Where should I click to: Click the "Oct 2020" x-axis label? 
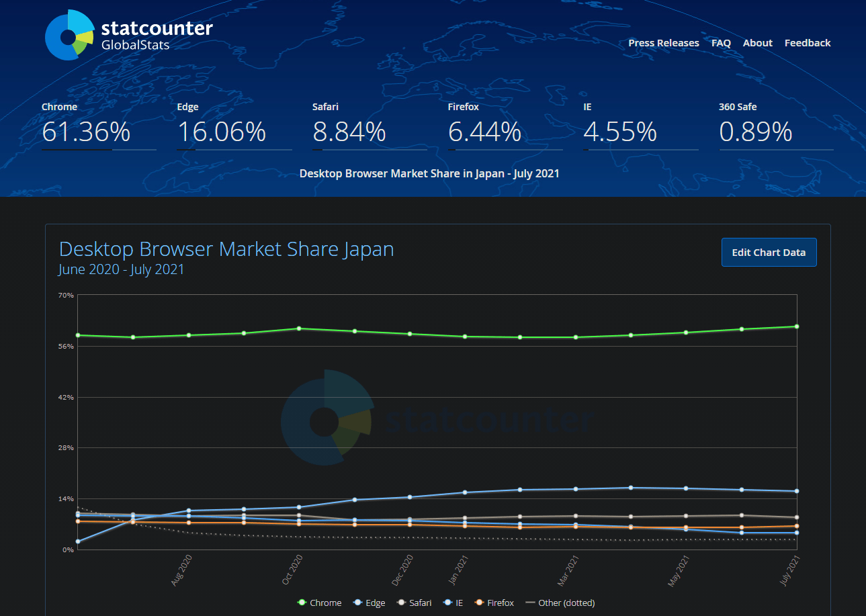click(x=292, y=570)
